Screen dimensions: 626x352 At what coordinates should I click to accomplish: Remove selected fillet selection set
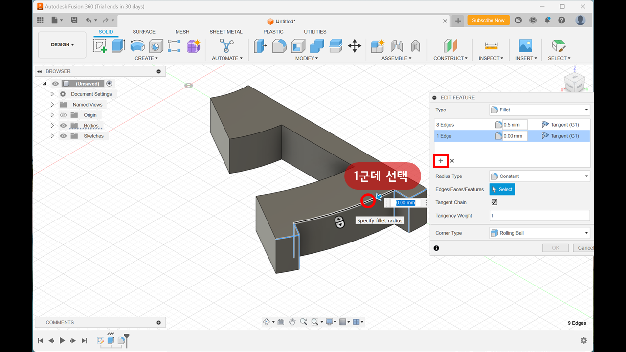(x=452, y=161)
